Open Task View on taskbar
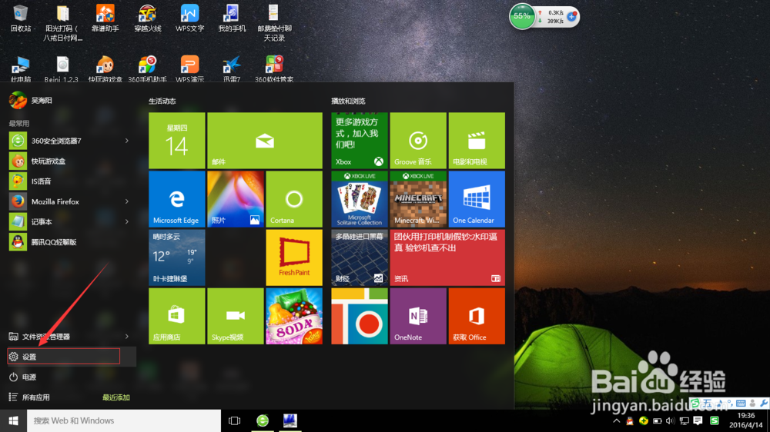770x432 pixels. click(235, 420)
